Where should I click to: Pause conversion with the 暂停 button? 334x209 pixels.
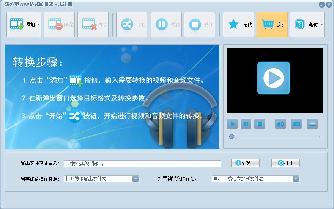coord(166,25)
